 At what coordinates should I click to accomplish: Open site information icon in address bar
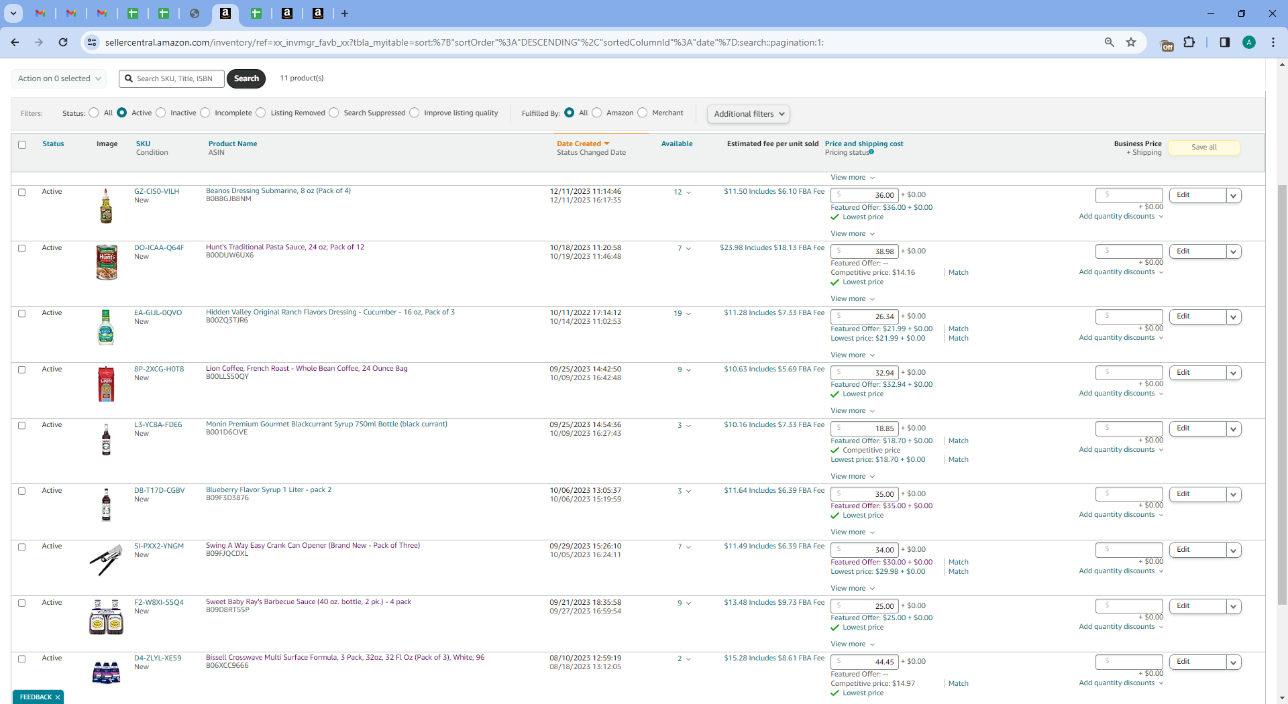point(92,42)
